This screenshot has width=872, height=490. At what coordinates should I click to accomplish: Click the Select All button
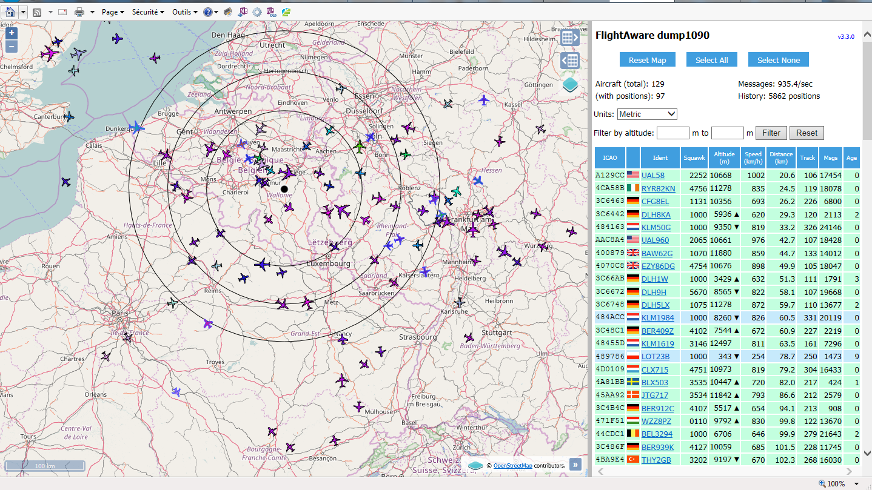(x=711, y=60)
